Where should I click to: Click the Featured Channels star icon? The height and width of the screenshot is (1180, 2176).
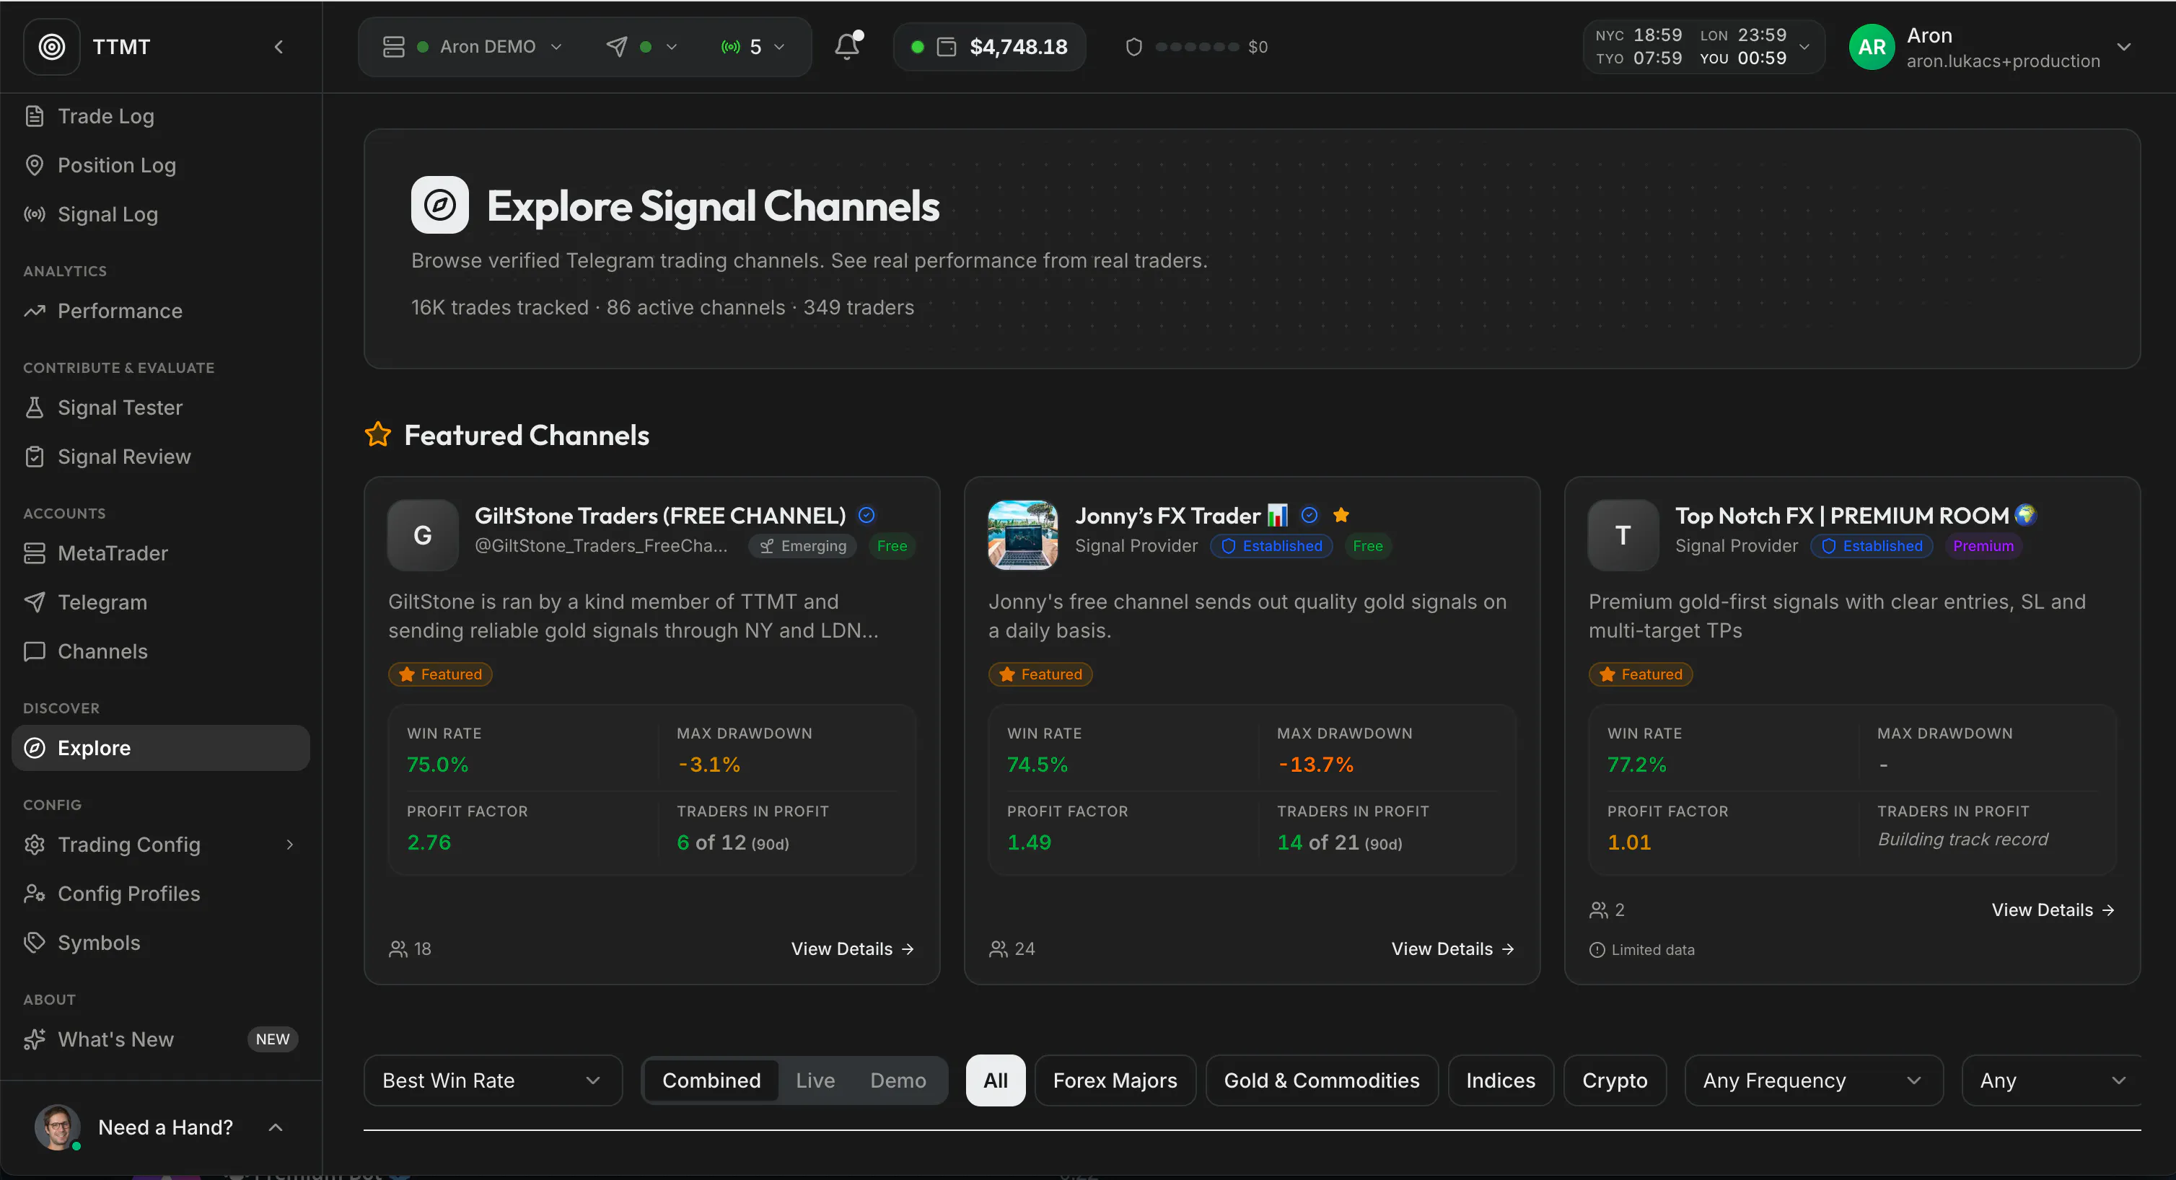pyautogui.click(x=377, y=434)
